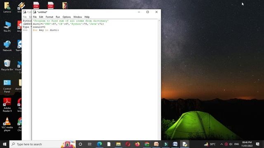
Task: Select the Recycle Bin desktop icon
Action: [x=7, y=65]
